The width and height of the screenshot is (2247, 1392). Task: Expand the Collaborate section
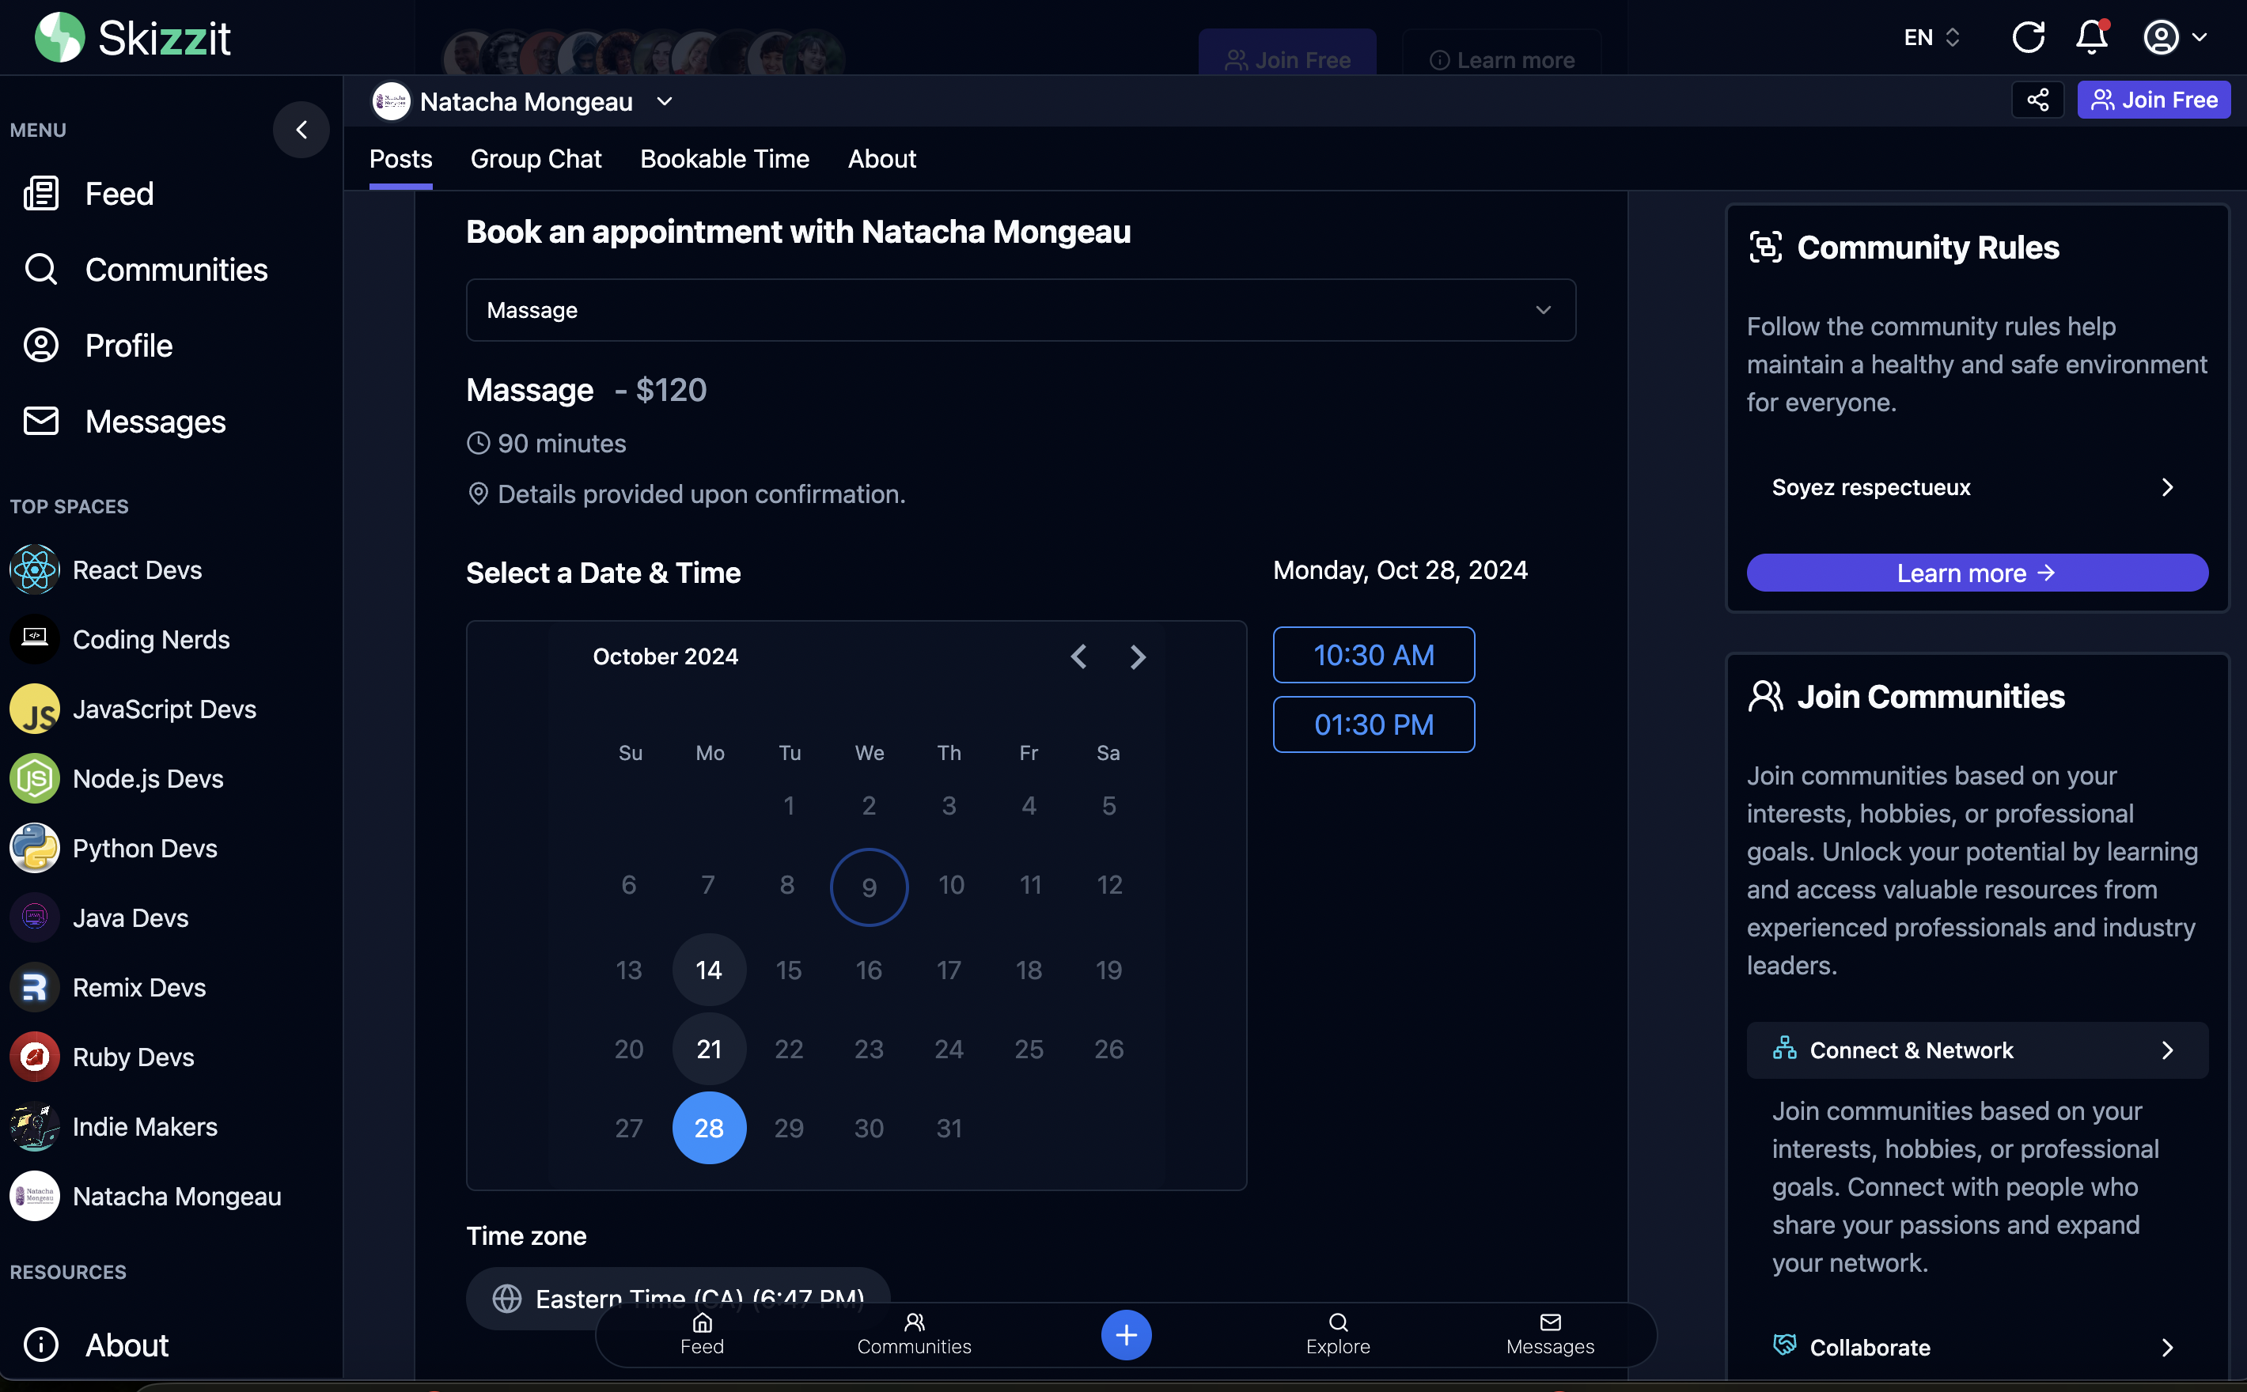(1976, 1347)
